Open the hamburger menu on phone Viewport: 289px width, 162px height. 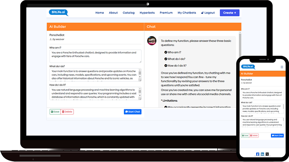[282, 67]
